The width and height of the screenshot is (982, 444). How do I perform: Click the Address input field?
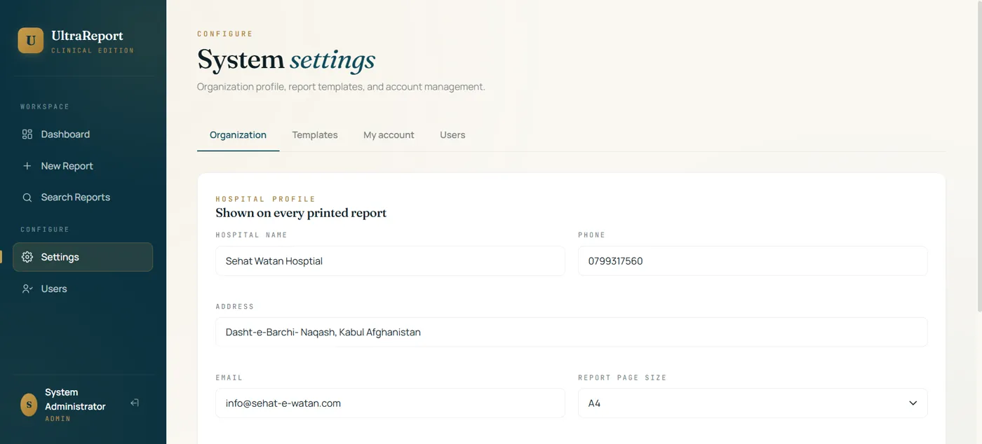coord(571,332)
